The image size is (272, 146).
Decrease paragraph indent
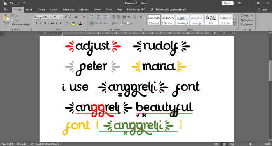(113, 17)
